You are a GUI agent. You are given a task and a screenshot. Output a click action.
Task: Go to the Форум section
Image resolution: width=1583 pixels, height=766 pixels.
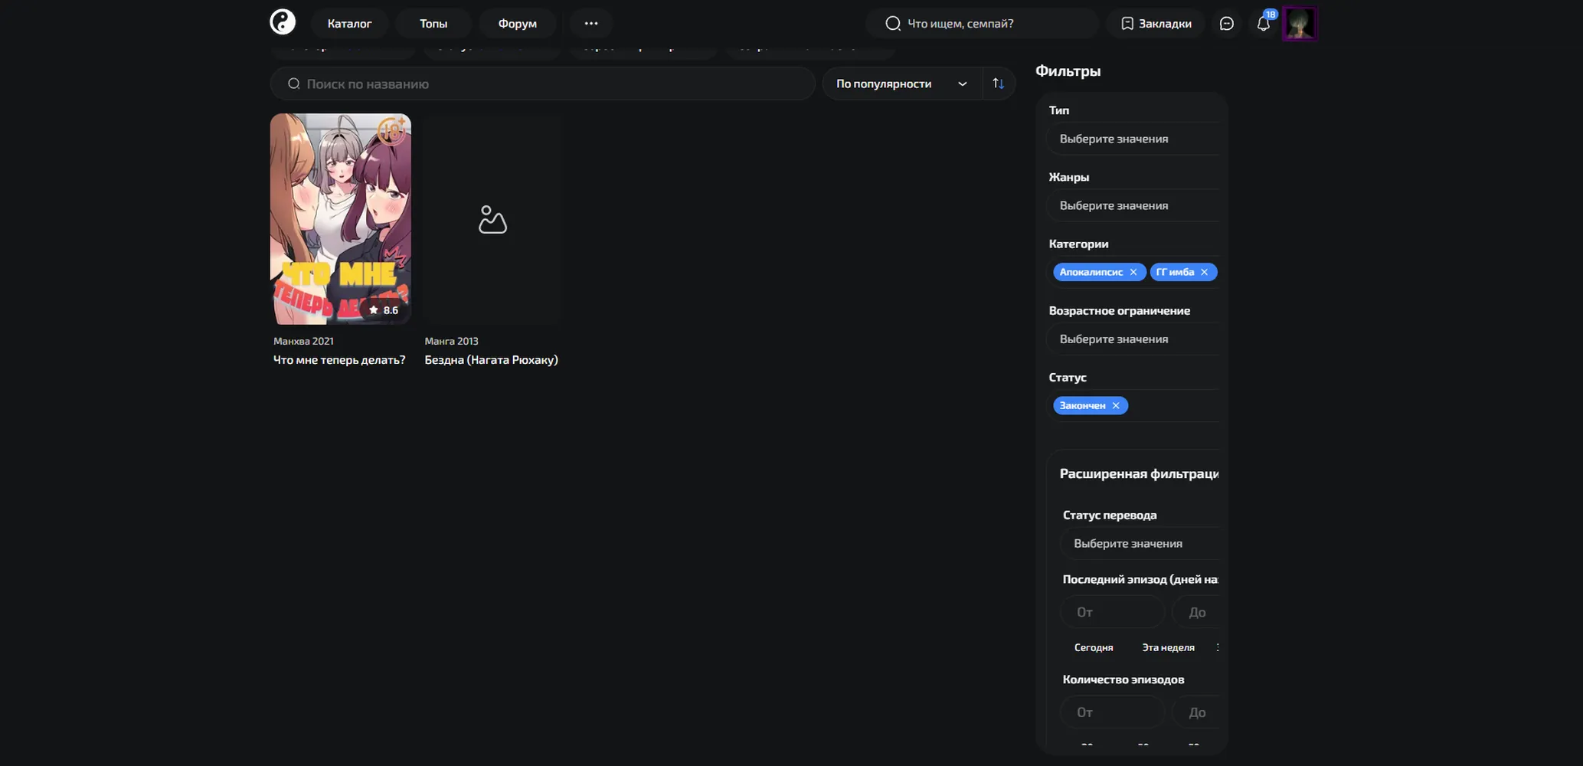(518, 23)
